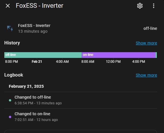Show more Logbook entries
This screenshot has width=164, height=133.
pos(146,75)
